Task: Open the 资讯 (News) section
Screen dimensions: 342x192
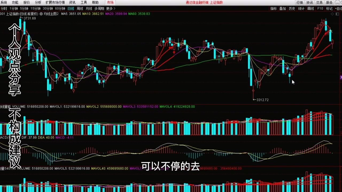Action: click(x=72, y=2)
